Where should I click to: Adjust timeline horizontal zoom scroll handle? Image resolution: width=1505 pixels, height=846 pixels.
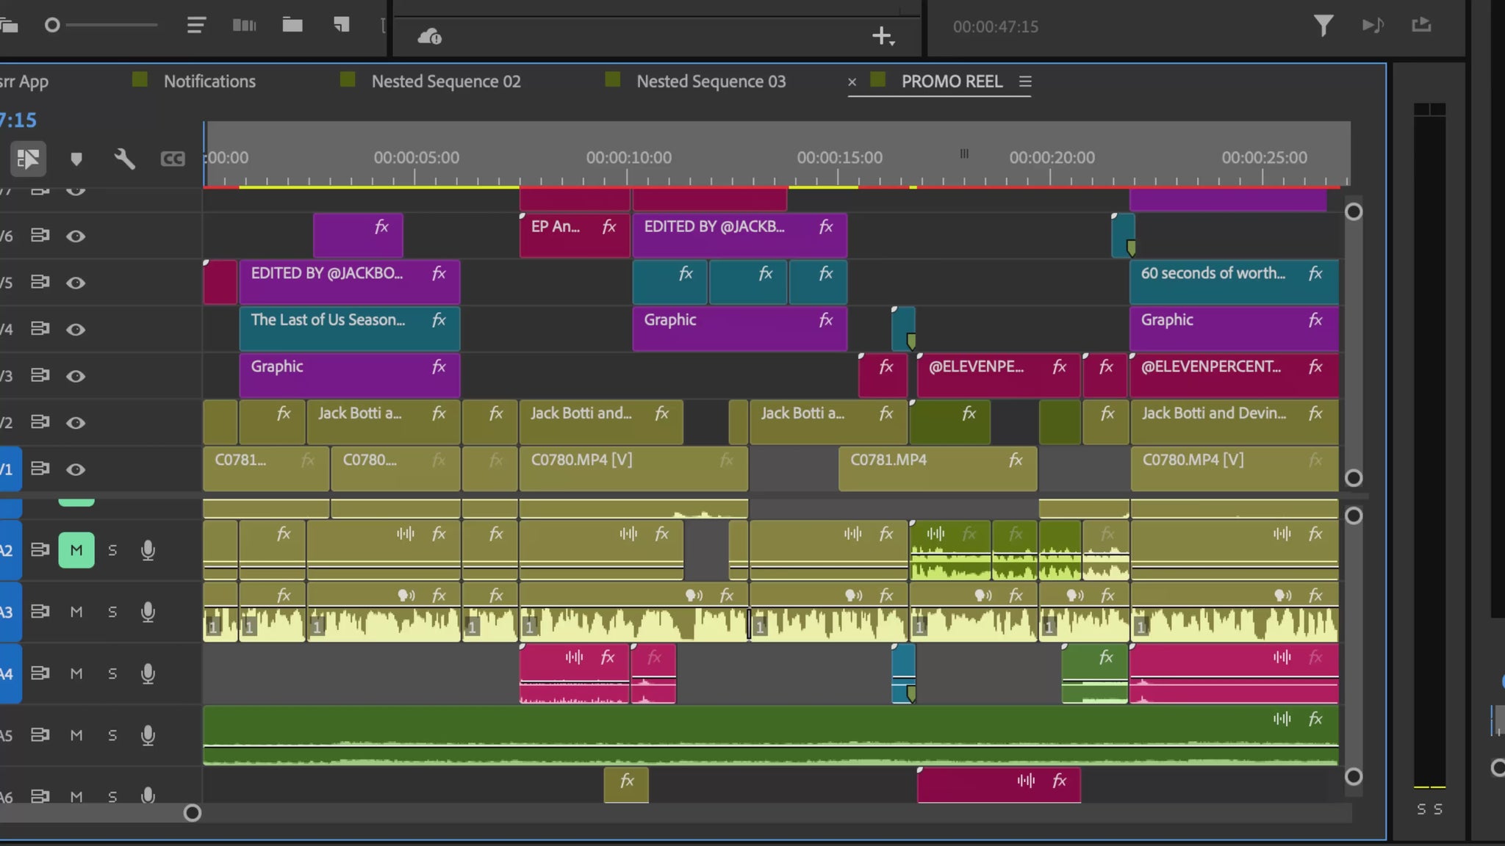coord(192,813)
